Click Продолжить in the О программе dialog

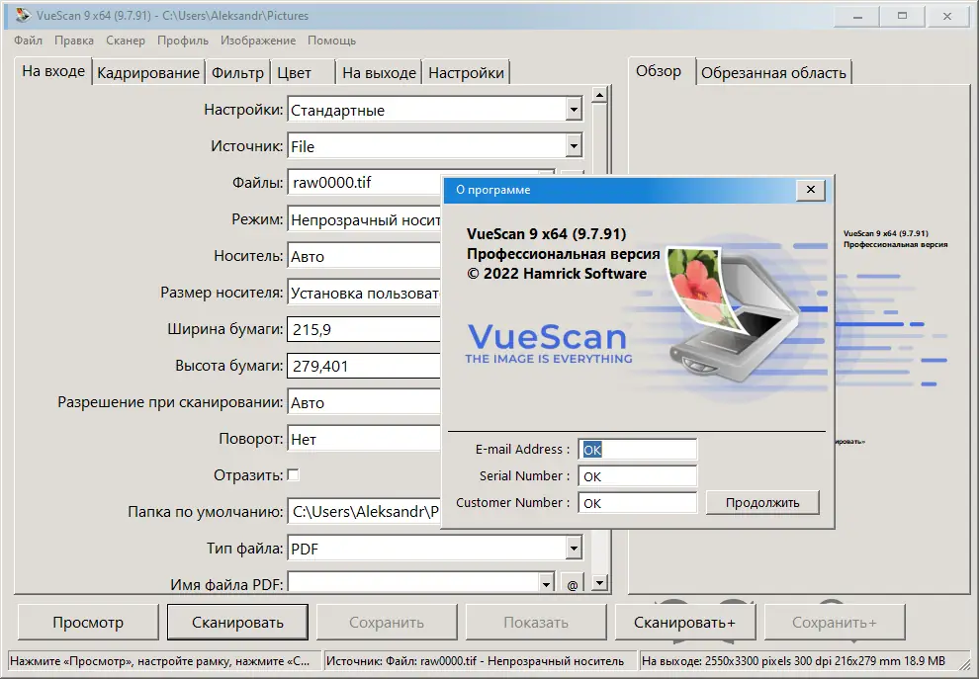[x=762, y=502]
